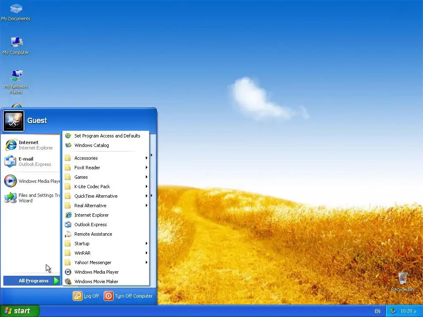The image size is (423, 317).
Task: Click the Windows Catalog icon
Action: click(x=68, y=145)
